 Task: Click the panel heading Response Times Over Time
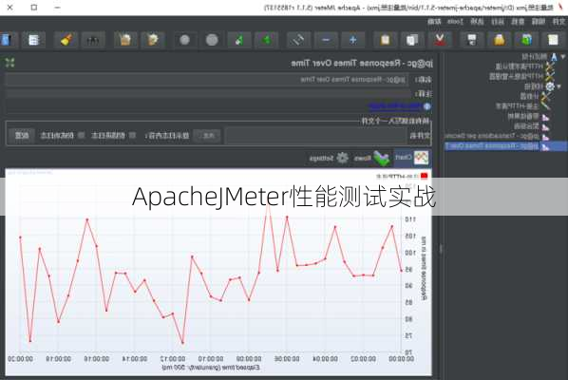coord(362,64)
